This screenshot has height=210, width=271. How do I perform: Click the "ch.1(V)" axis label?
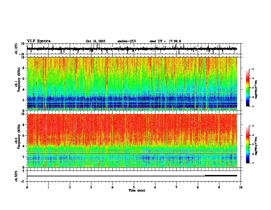point(16,49)
